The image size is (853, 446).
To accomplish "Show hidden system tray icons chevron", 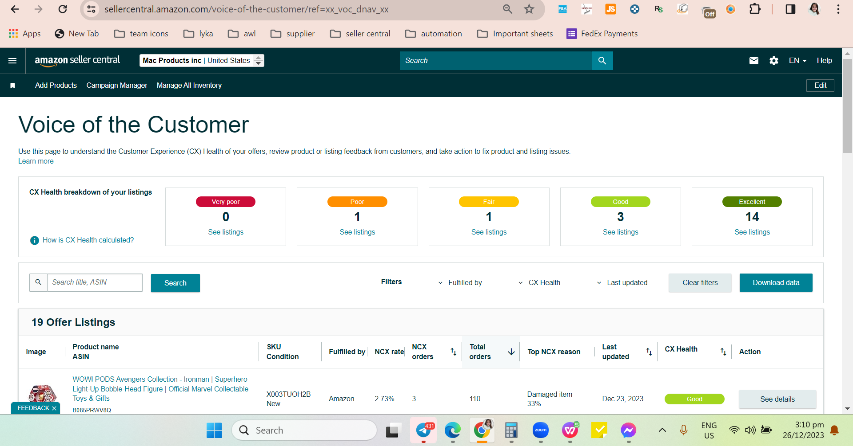I will [x=662, y=430].
